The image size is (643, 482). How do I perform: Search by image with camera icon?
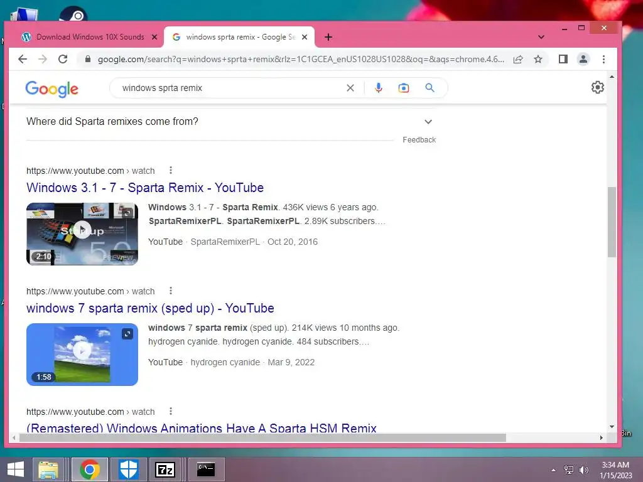click(404, 88)
